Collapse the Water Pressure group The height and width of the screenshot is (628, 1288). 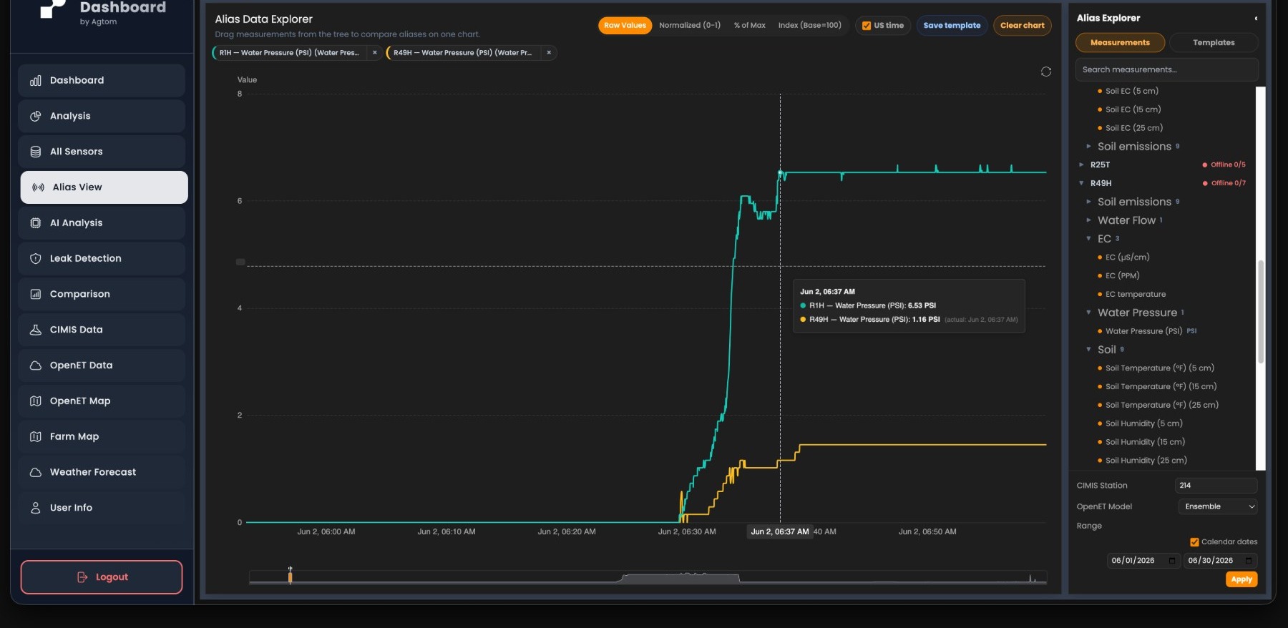click(x=1089, y=313)
